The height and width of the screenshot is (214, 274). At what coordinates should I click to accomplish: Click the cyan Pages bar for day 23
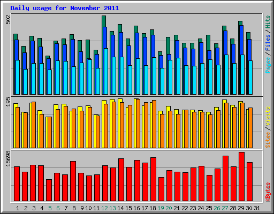tap(194, 80)
